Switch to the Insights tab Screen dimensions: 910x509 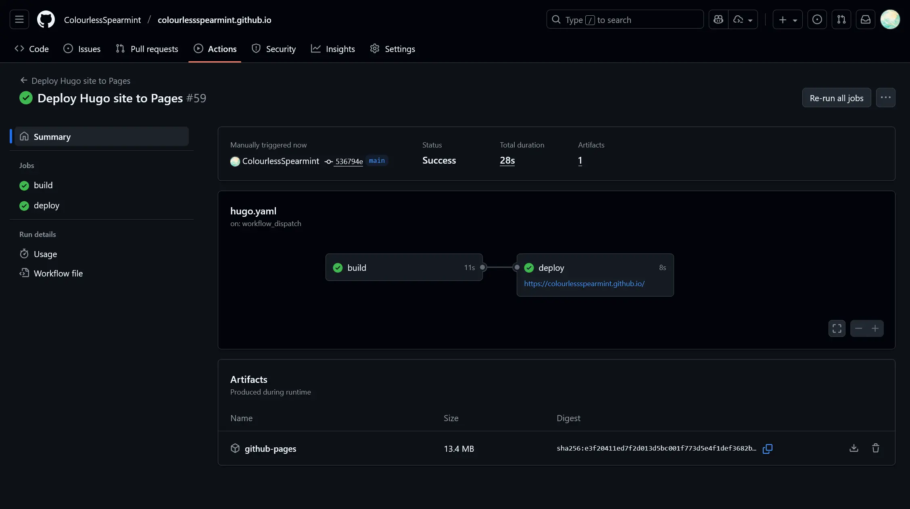coord(333,49)
